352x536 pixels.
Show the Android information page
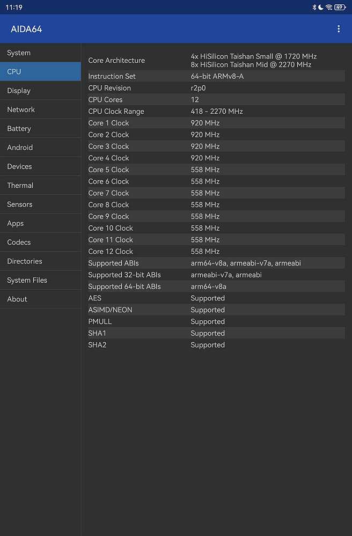[x=40, y=148]
